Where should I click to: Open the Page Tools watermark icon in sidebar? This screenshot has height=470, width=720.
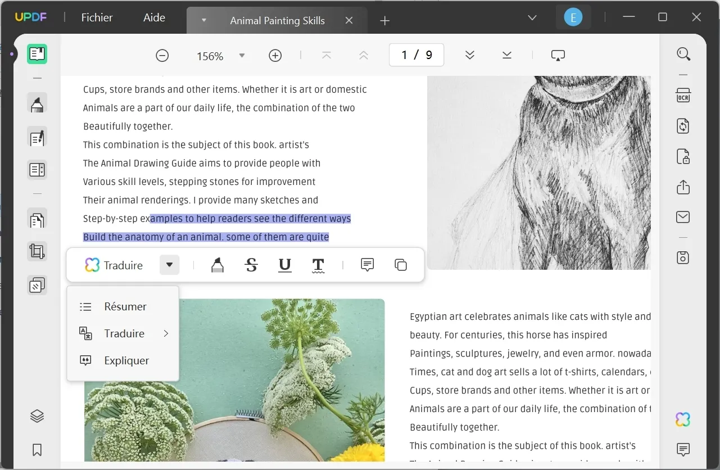(x=37, y=285)
